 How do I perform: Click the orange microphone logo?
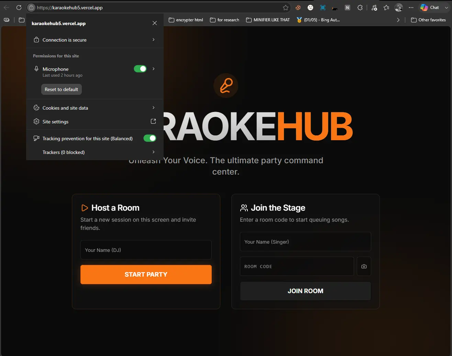226,86
